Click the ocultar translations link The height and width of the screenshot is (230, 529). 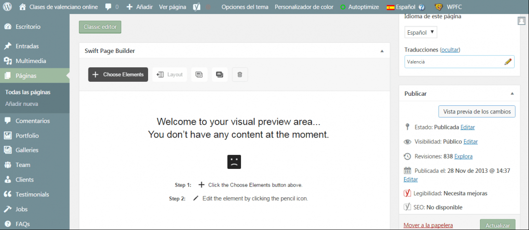click(x=450, y=50)
